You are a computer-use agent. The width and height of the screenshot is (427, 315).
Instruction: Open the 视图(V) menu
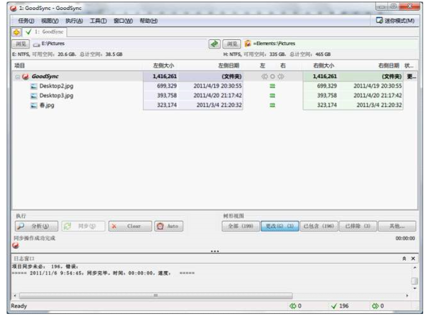click(49, 20)
